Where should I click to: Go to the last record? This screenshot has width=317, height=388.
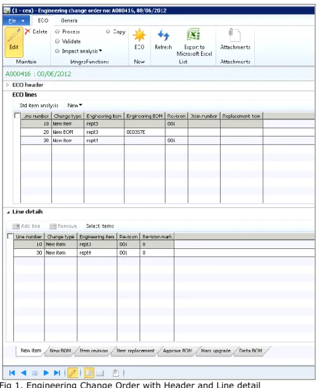[x=57, y=373]
